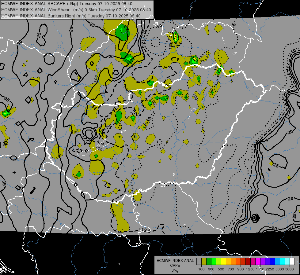Click the WindShear 0-6km title line
Screen dimensions: 300x275
click(76, 10)
